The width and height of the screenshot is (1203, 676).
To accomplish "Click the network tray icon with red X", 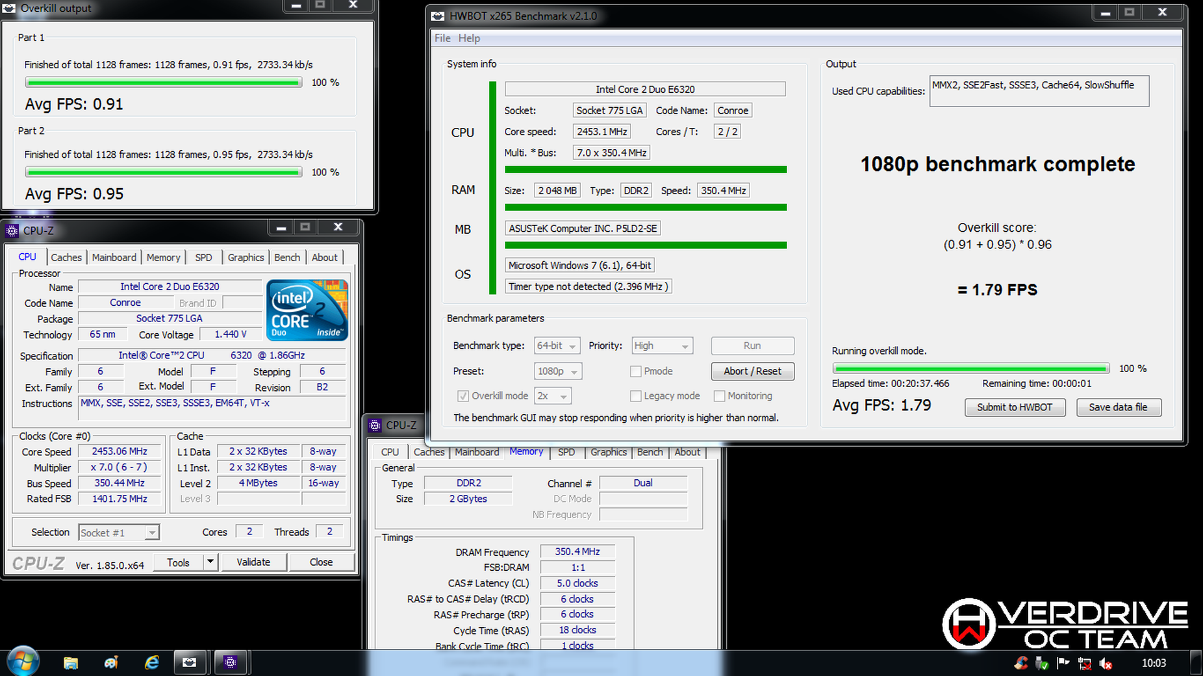I will point(1085,663).
